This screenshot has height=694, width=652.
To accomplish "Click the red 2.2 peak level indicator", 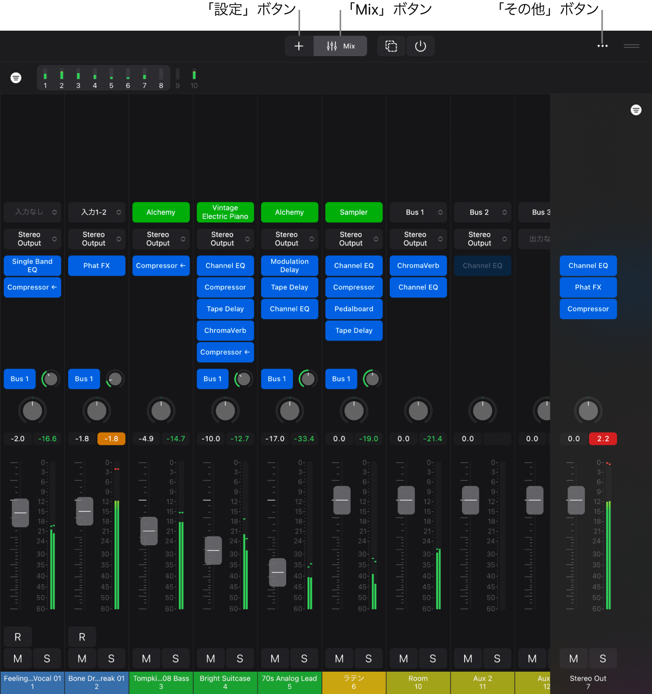I will pos(603,439).
